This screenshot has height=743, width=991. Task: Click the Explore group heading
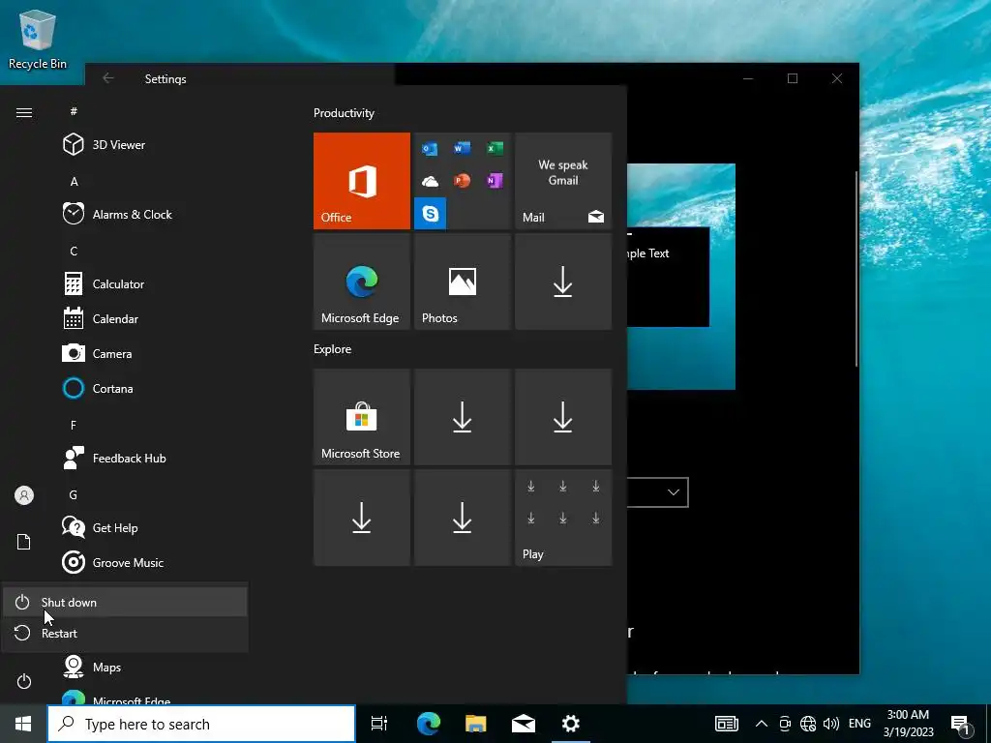pyautogui.click(x=333, y=349)
